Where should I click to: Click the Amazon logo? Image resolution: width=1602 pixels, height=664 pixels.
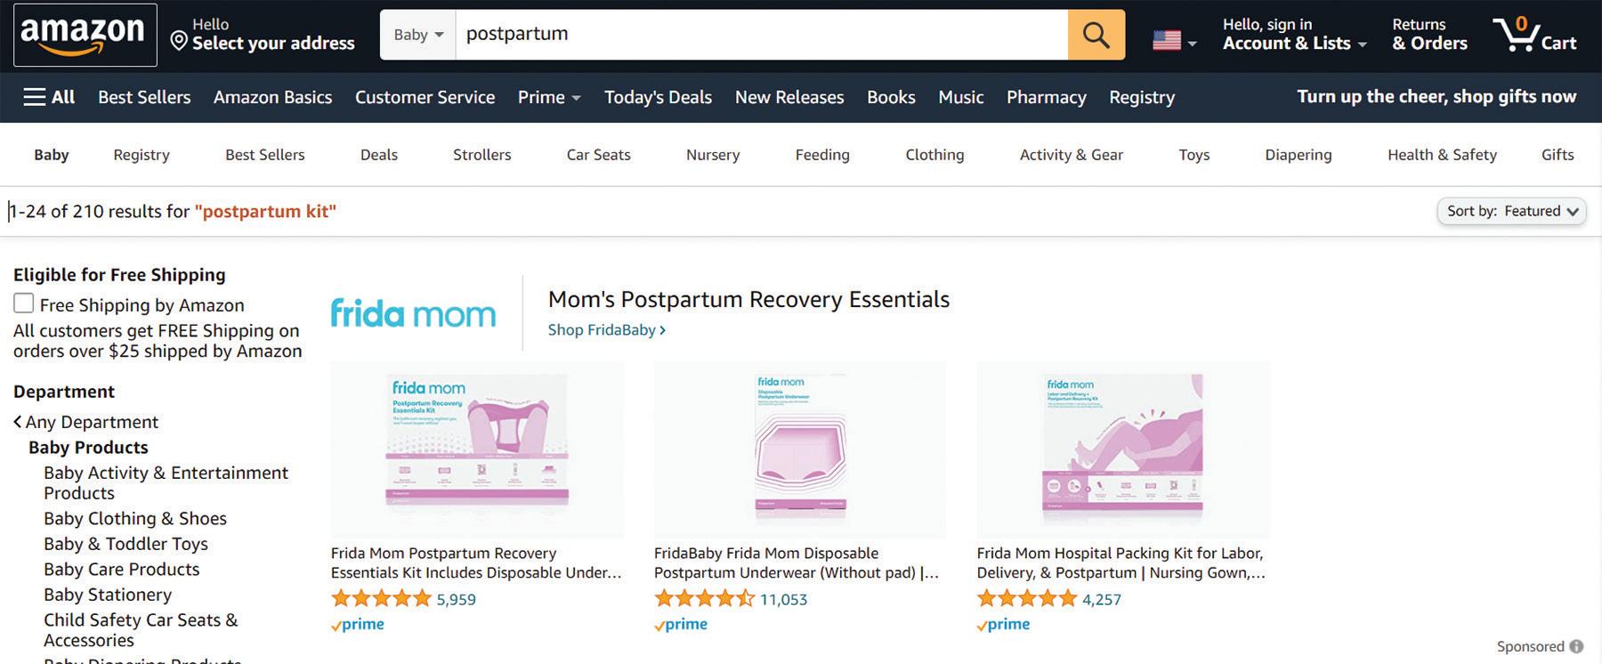[85, 36]
